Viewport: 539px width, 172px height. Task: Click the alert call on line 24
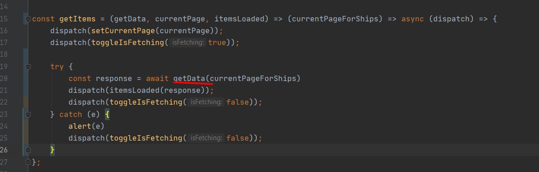coord(80,126)
